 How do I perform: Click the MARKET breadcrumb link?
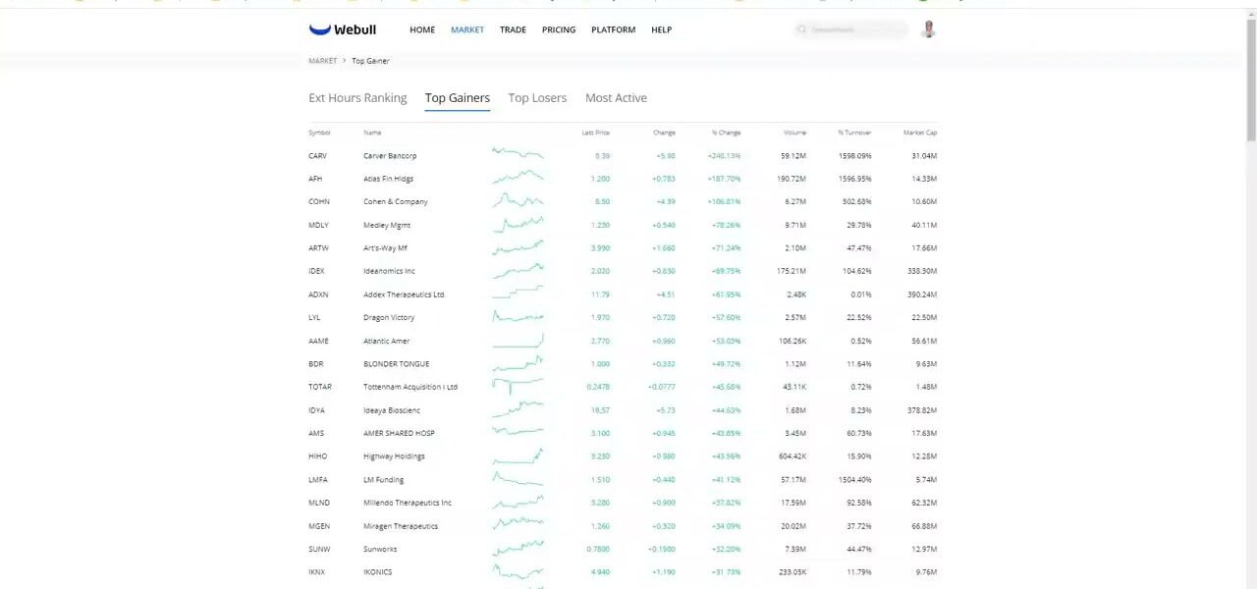click(x=322, y=61)
